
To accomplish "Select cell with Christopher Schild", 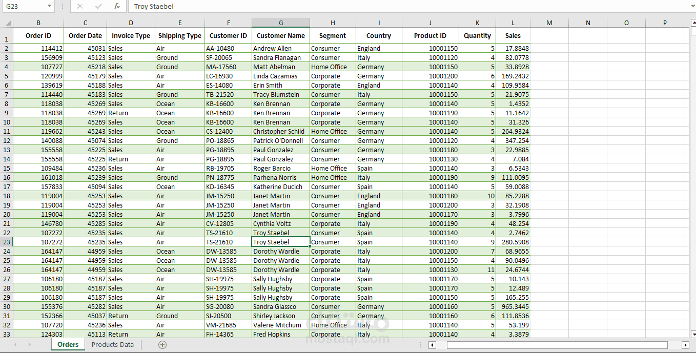I will coord(281,131).
